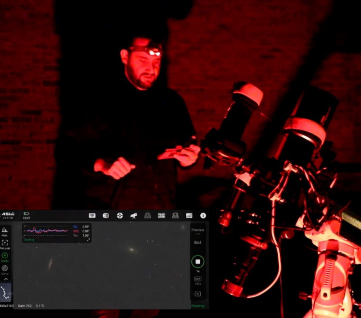Change the Bin1 binning setting

tap(198, 243)
